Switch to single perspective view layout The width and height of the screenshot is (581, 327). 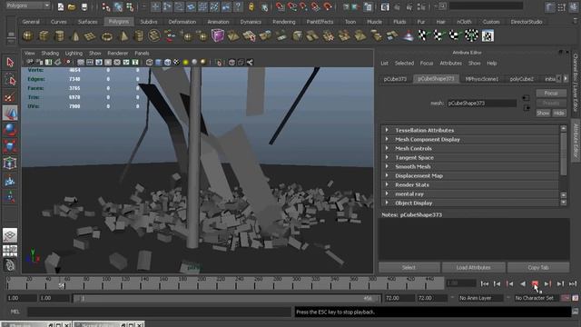click(10, 235)
